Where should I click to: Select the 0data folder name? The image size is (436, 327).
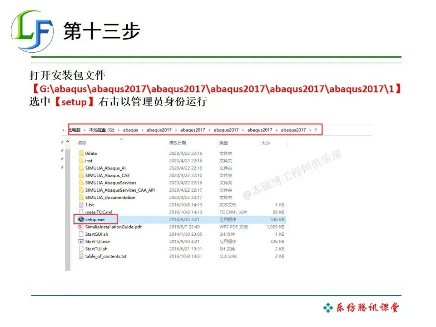(91, 153)
